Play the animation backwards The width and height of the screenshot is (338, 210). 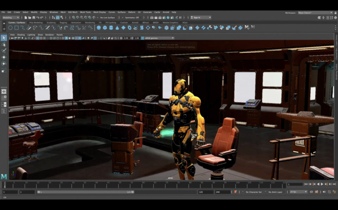[318, 184]
